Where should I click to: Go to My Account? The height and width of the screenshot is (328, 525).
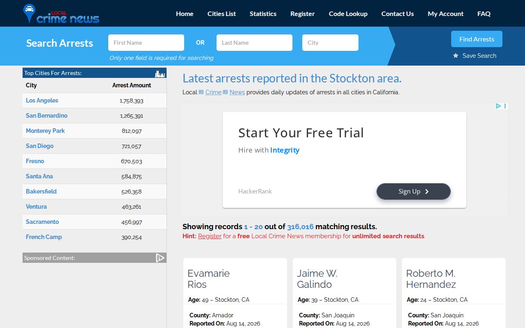coord(445,14)
